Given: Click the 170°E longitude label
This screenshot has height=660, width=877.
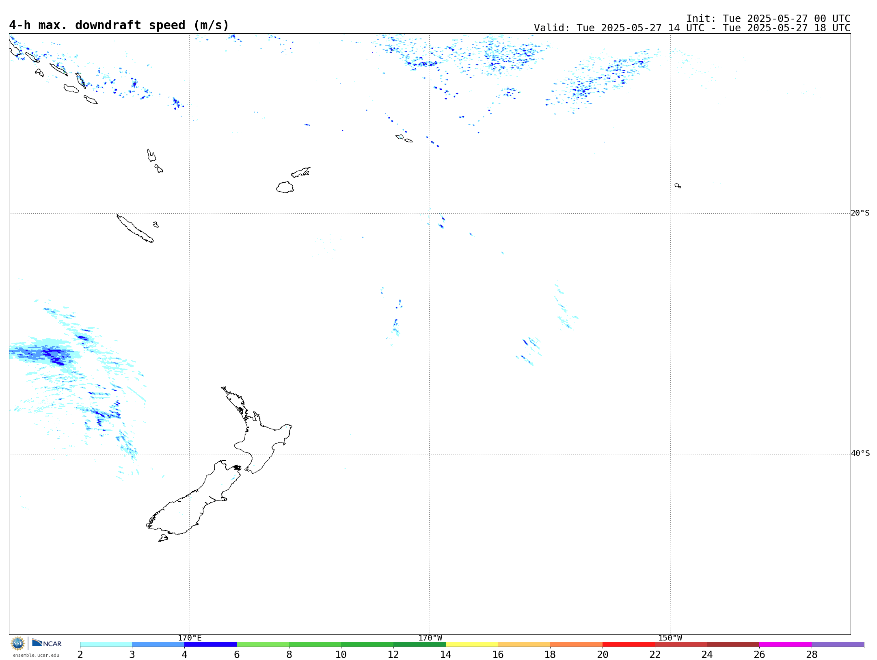Looking at the screenshot, I should coord(190,638).
